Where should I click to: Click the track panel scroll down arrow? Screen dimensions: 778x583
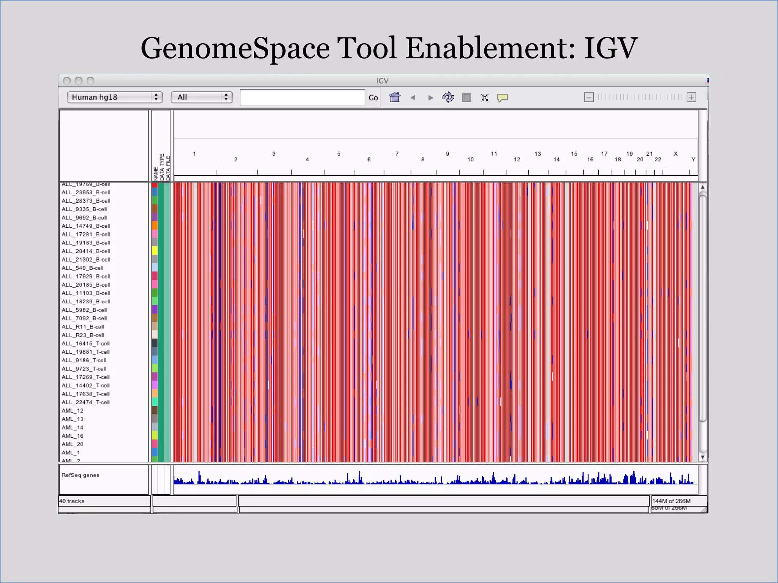click(x=702, y=457)
